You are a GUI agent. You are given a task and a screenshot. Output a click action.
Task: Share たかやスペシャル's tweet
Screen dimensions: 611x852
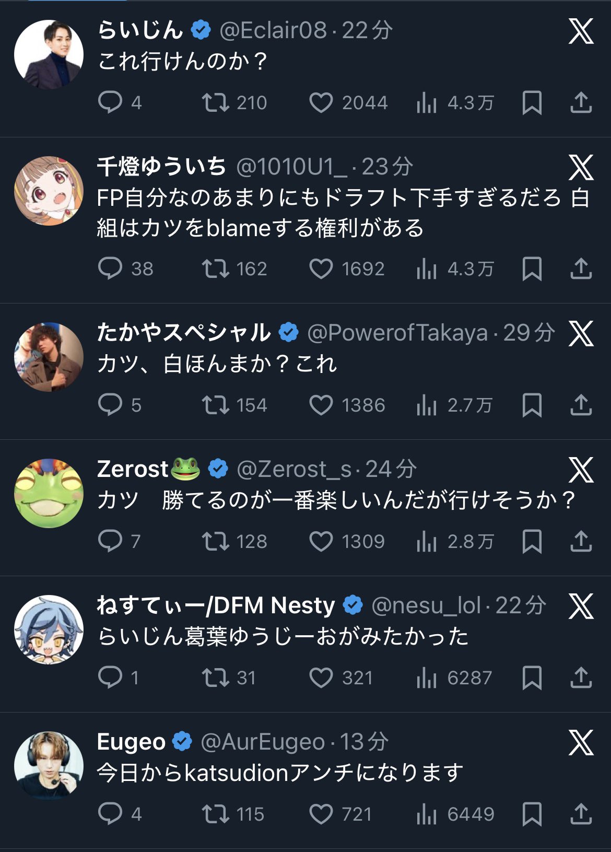pyautogui.click(x=581, y=405)
